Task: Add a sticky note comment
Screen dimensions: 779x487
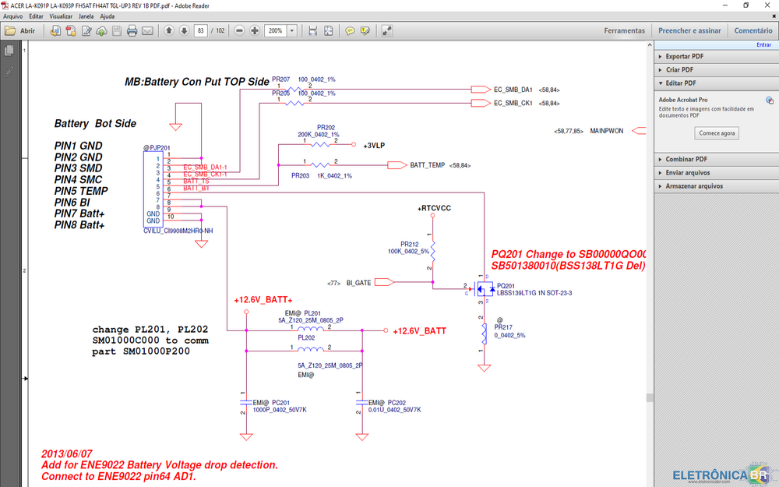Action: pyautogui.click(x=350, y=30)
